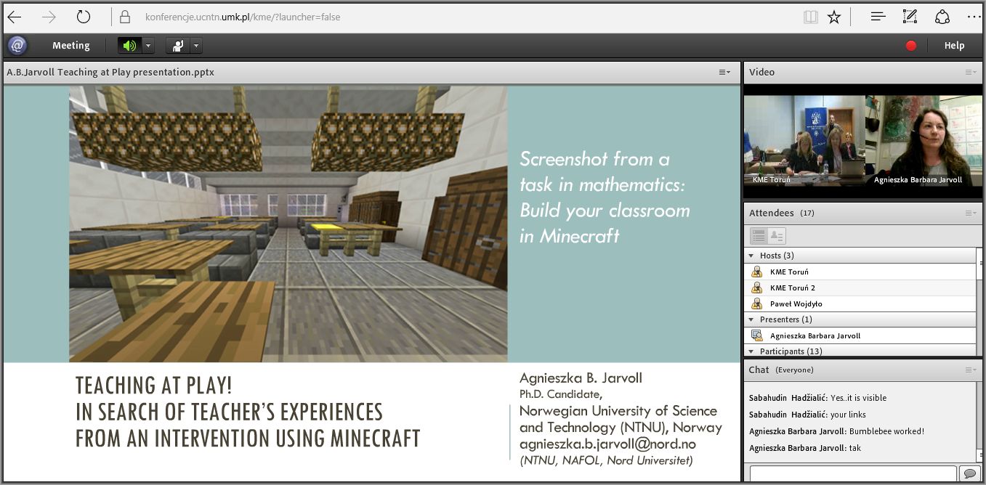
Task: Click the presentation file name title
Action: point(110,72)
